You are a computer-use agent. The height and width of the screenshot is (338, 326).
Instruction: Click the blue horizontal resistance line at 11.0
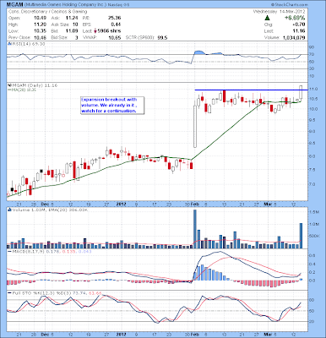[252, 90]
